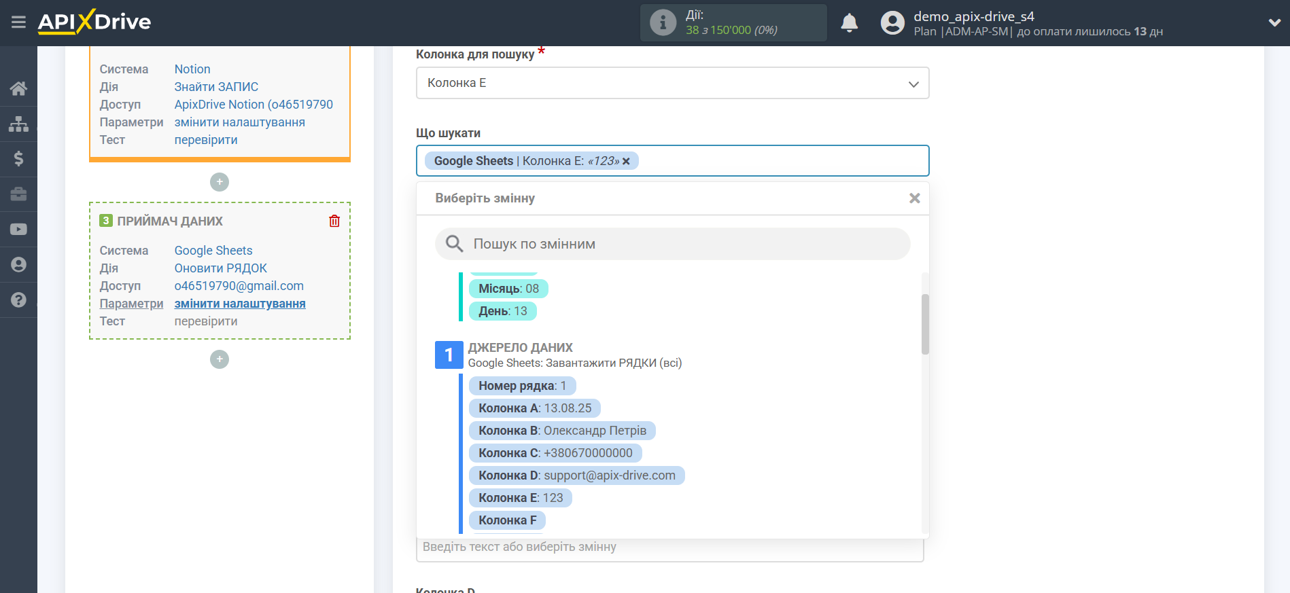Viewport: 1290px width, 593px height.
Task: Add step below ПРИЙМАЧ ДАНИХ block
Action: click(220, 359)
